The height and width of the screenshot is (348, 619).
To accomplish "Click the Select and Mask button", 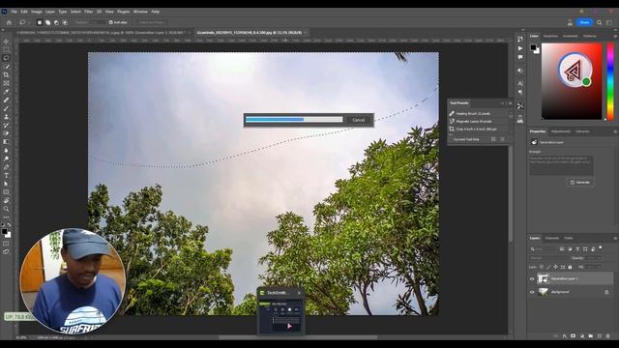I will pyautogui.click(x=151, y=22).
